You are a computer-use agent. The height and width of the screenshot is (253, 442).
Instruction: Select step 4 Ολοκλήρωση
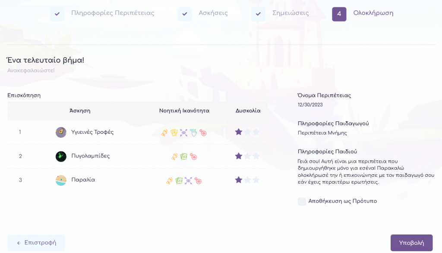[373, 13]
